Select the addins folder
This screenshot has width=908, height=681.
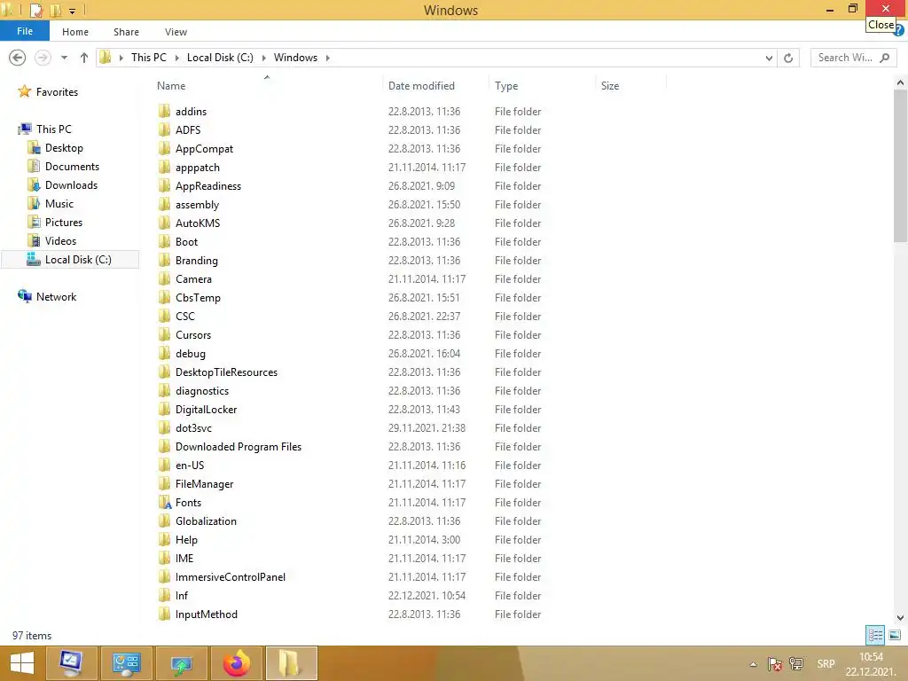(x=192, y=111)
